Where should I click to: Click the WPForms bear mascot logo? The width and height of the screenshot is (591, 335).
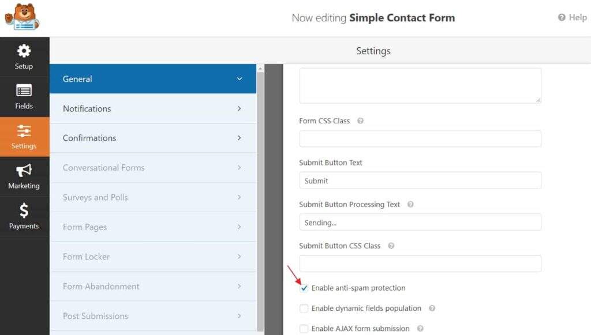22,17
